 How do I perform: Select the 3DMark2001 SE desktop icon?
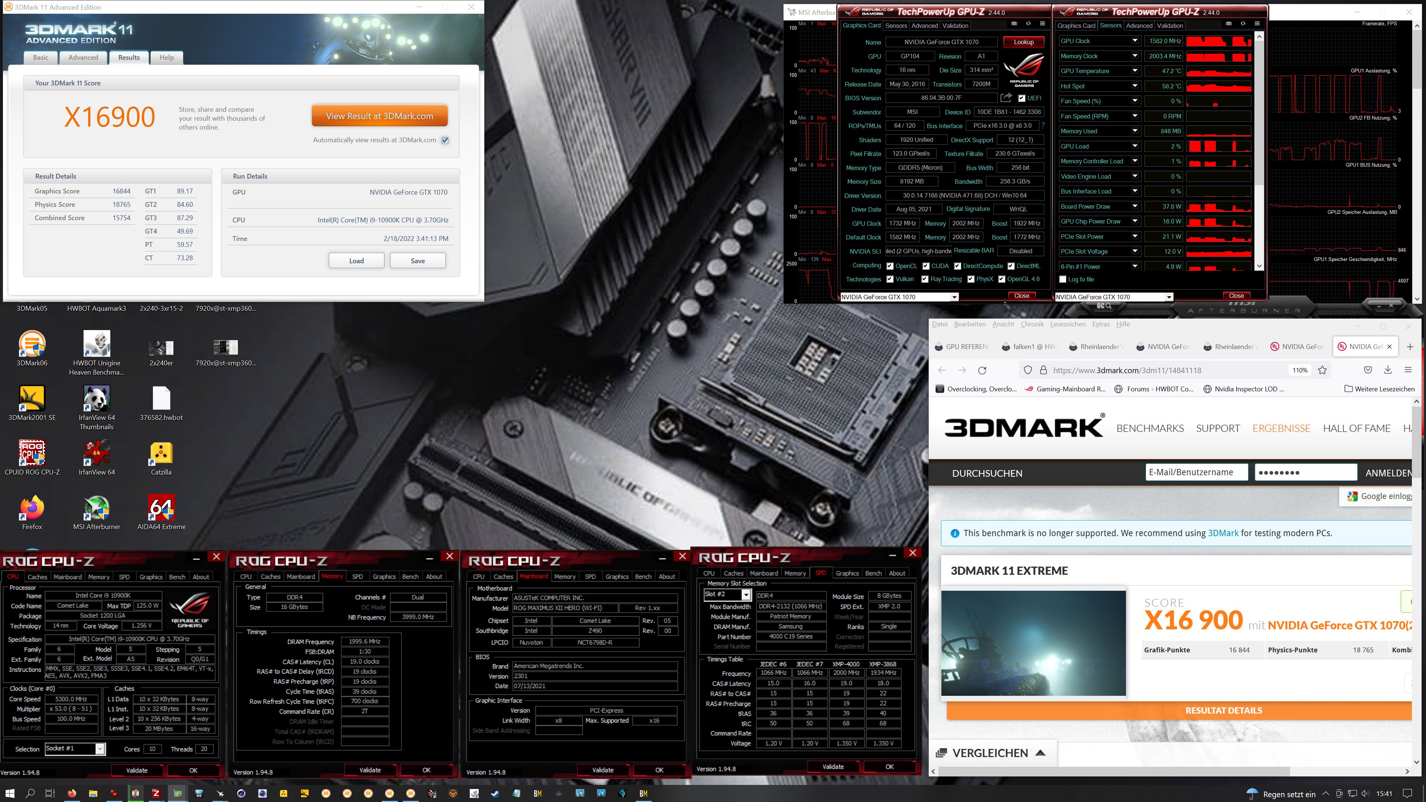pyautogui.click(x=32, y=403)
